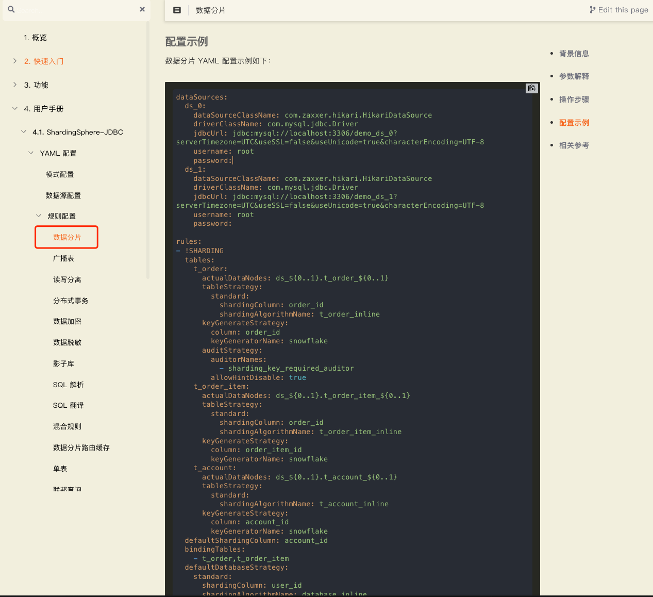653x597 pixels.
Task: Navigate to 相关参考 anchor
Action: [x=574, y=145]
